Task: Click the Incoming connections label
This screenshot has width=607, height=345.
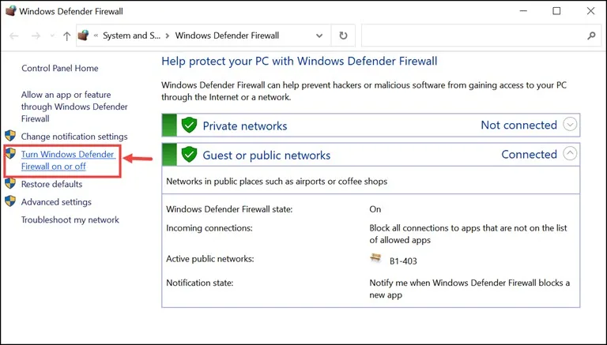Action: click(x=209, y=228)
